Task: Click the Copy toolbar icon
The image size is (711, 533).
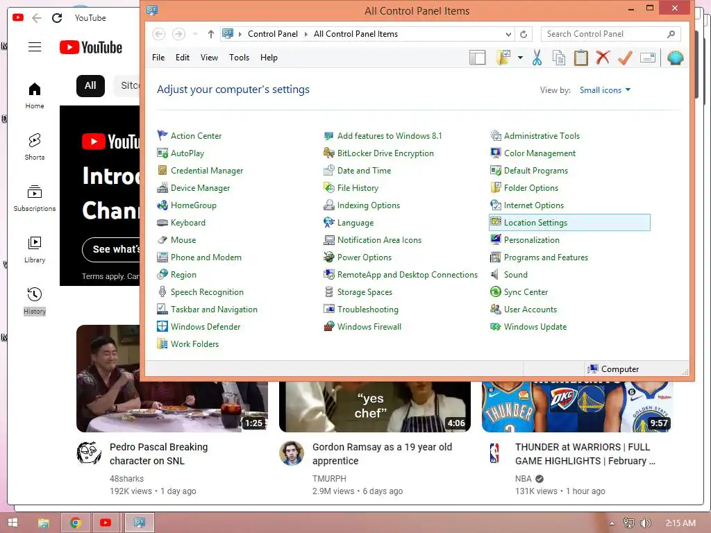Action: [x=559, y=58]
